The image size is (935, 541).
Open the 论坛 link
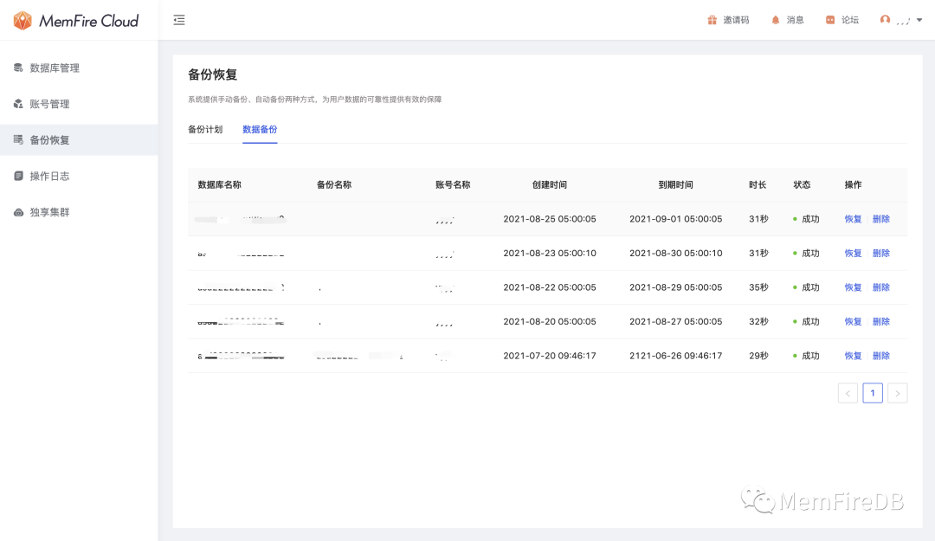click(850, 20)
